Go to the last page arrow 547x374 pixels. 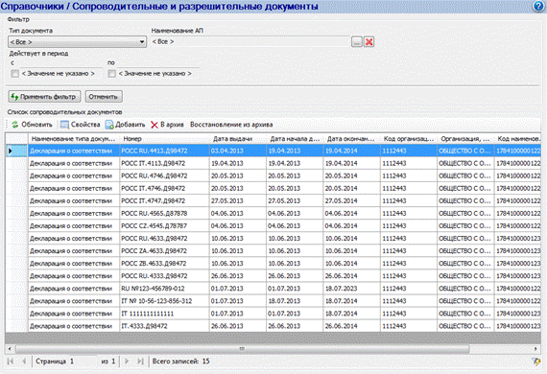140,362
